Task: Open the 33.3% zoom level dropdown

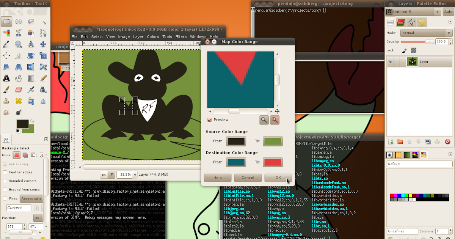Action: click(135, 175)
